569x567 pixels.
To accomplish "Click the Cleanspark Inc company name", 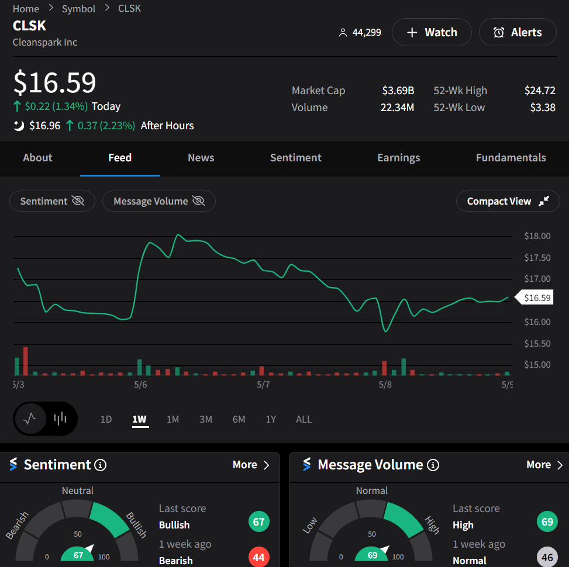I will 45,43.
